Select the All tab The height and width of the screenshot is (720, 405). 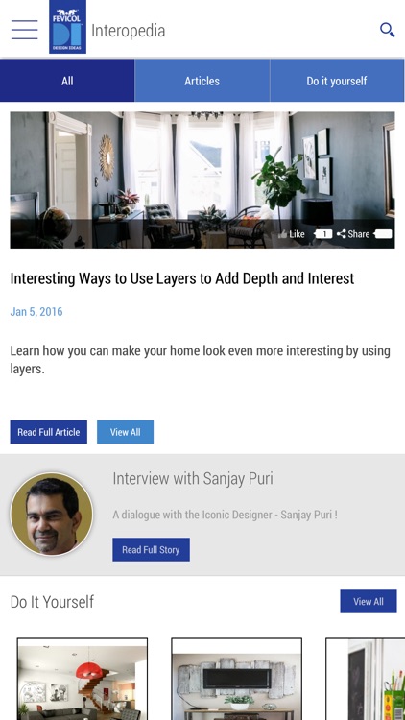point(67,81)
